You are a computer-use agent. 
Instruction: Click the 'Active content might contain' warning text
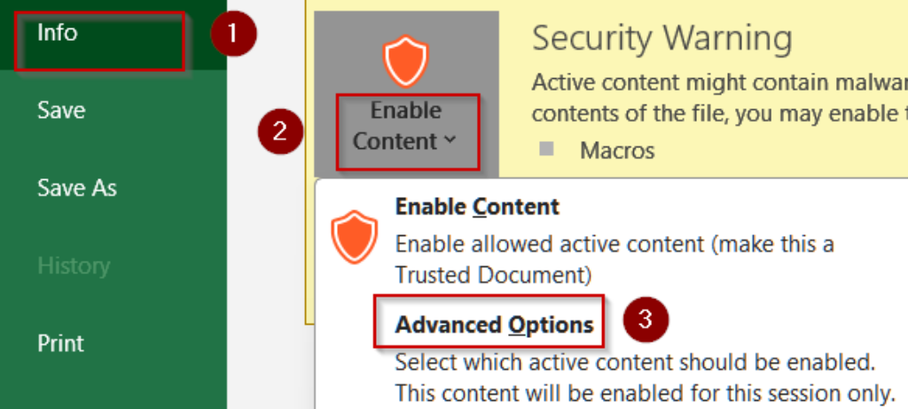coord(719,83)
